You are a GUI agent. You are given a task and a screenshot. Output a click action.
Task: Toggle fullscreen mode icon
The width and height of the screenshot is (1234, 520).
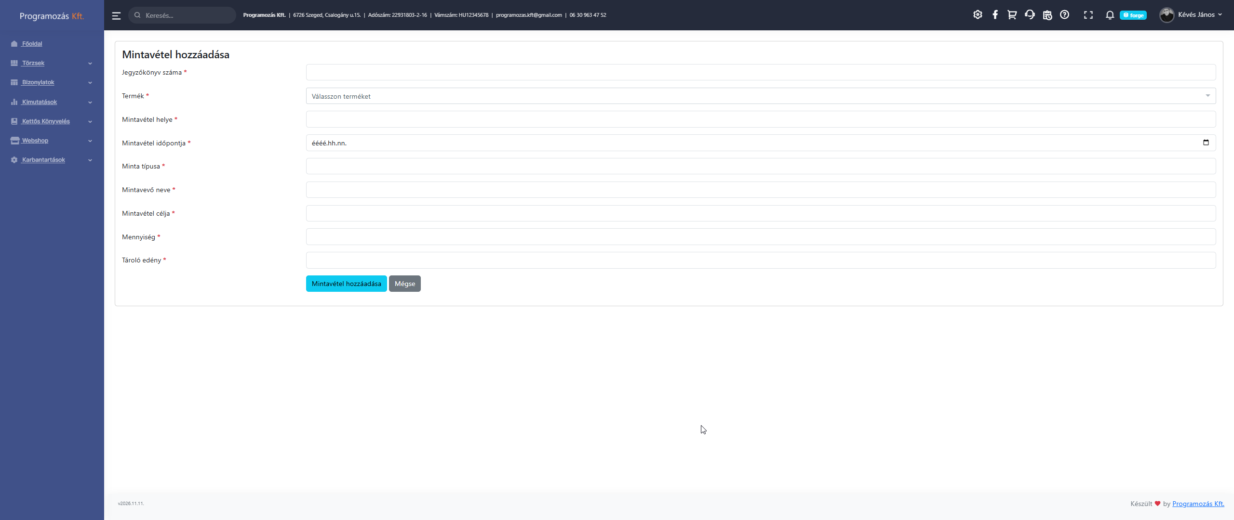[x=1088, y=15]
